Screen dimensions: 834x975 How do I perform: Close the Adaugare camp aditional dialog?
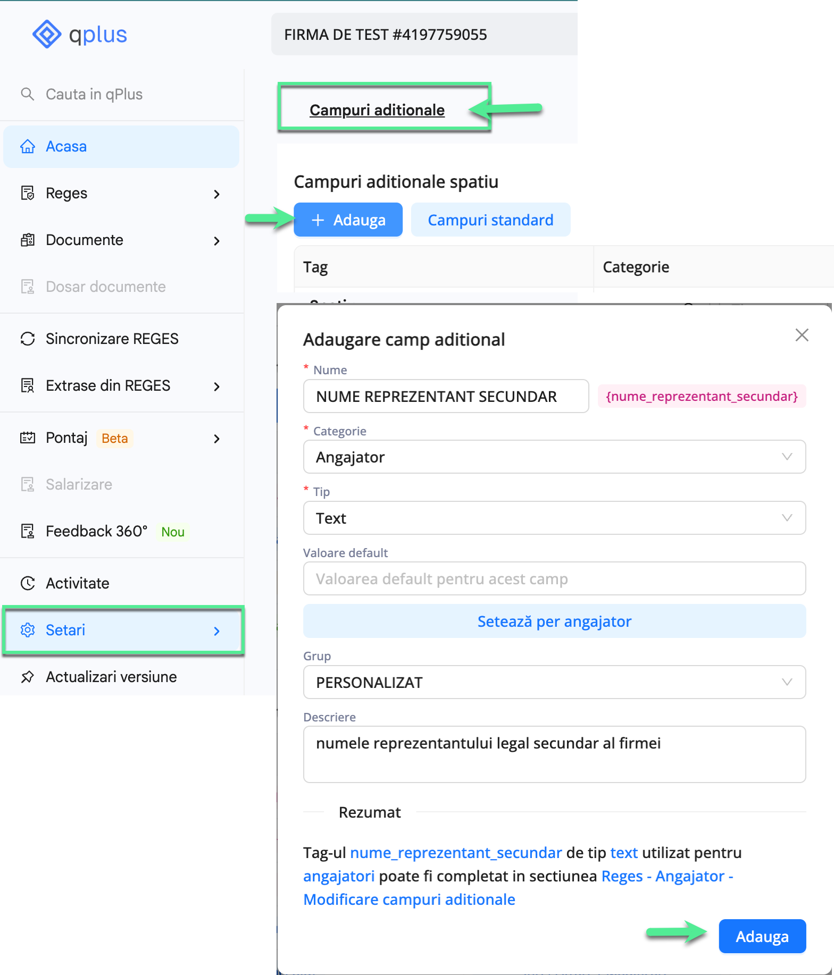tap(802, 335)
